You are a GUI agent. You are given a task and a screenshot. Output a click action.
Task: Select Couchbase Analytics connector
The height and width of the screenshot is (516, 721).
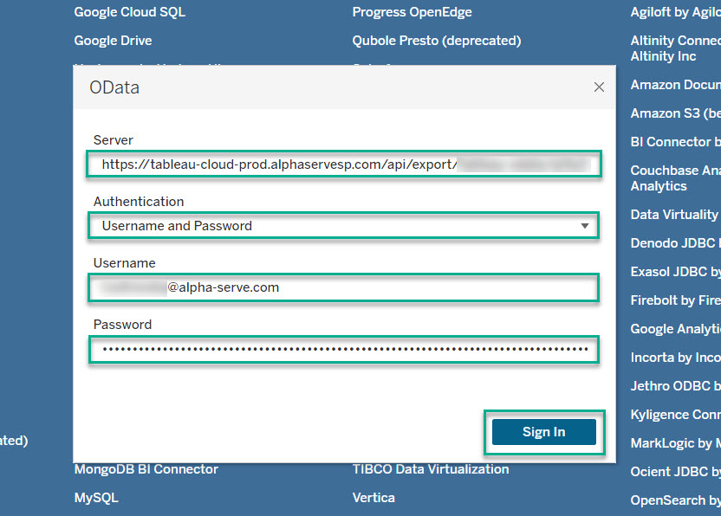(675, 177)
